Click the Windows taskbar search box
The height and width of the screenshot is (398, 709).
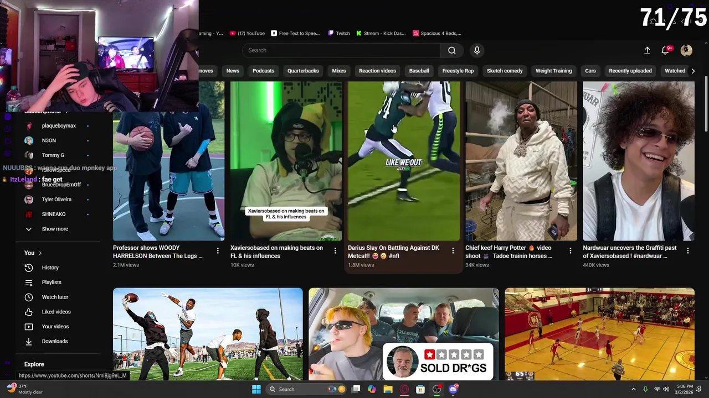(307, 389)
